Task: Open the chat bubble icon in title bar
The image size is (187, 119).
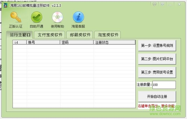Action: (x=154, y=4)
